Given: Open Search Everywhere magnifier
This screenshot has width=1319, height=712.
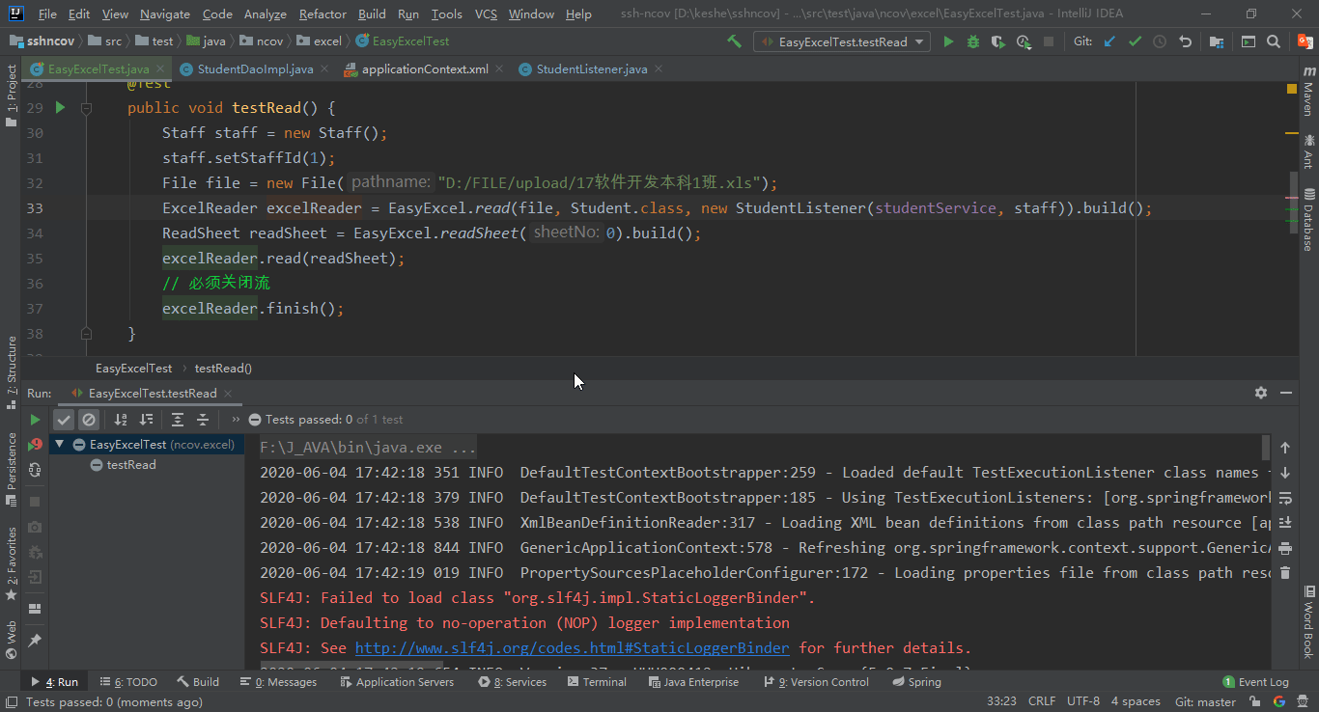Looking at the screenshot, I should tap(1274, 41).
